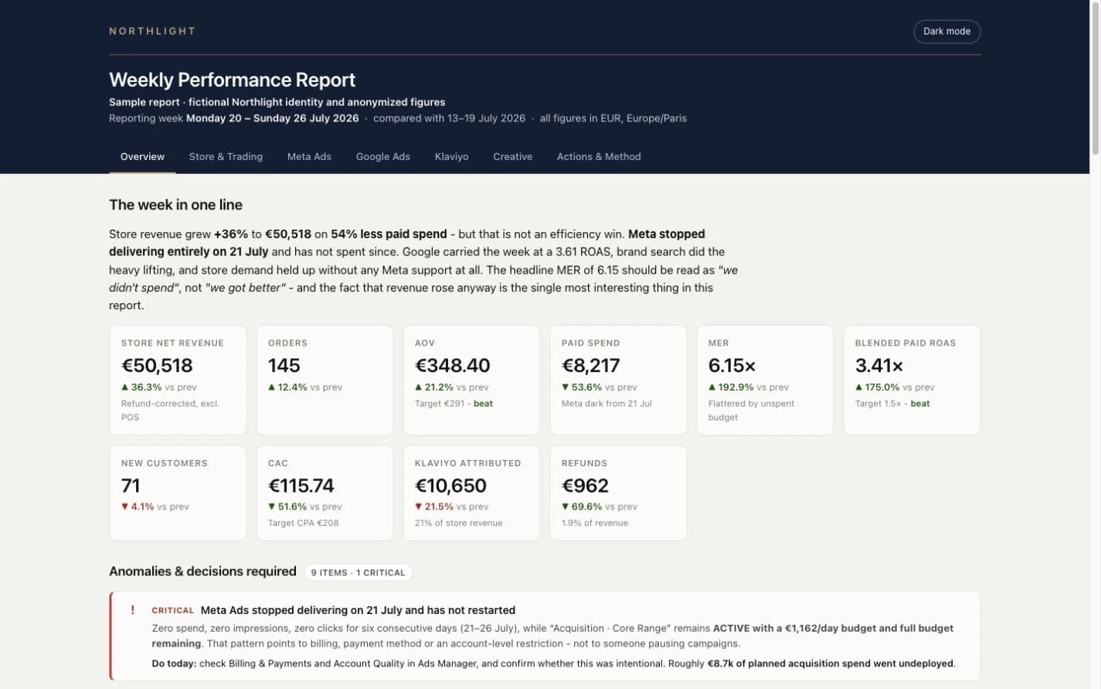Viewport: 1101px width, 689px height.
Task: Click the "Anomalies & decisions required" heading
Action: point(202,571)
